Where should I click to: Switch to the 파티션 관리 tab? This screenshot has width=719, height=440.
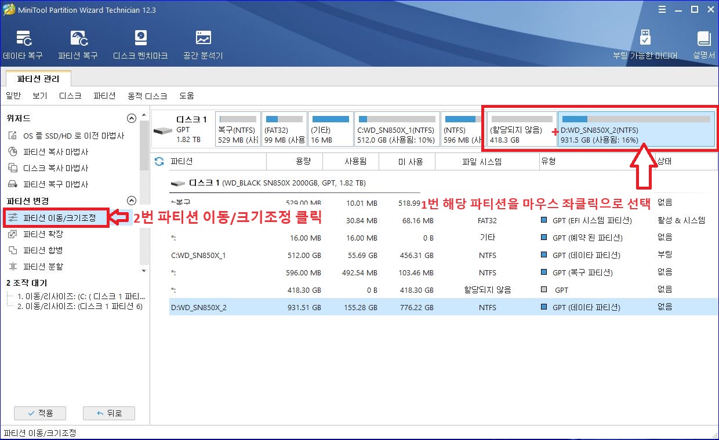click(38, 78)
